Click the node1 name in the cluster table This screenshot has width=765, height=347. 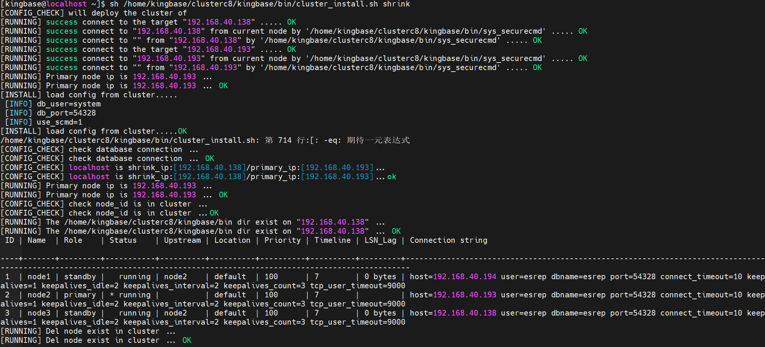39,277
